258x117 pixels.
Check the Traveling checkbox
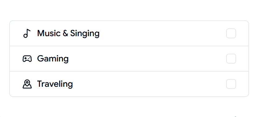[x=231, y=84]
